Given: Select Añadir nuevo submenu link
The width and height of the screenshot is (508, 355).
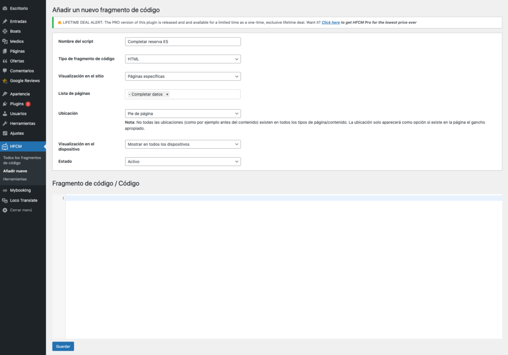Looking at the screenshot, I should pos(15,171).
